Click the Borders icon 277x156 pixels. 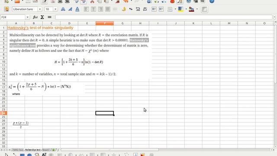click(x=170, y=9)
